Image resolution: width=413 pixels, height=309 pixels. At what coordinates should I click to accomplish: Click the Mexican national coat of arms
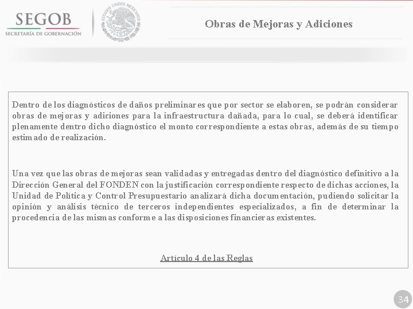point(121,22)
